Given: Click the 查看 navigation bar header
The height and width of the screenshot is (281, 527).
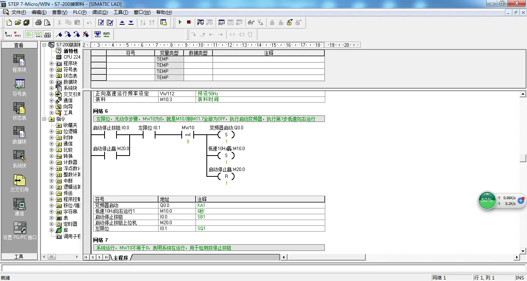Looking at the screenshot, I should click(x=19, y=45).
